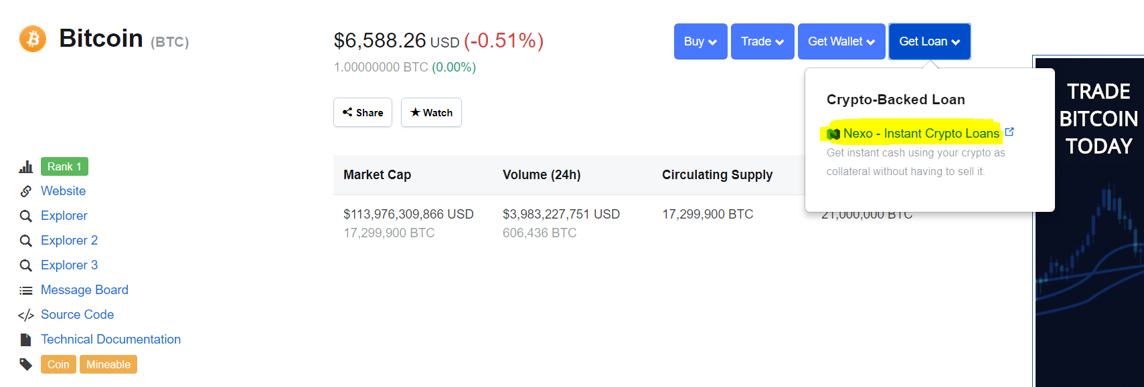
Task: Click the external link icon after Nexo
Action: click(x=1009, y=132)
